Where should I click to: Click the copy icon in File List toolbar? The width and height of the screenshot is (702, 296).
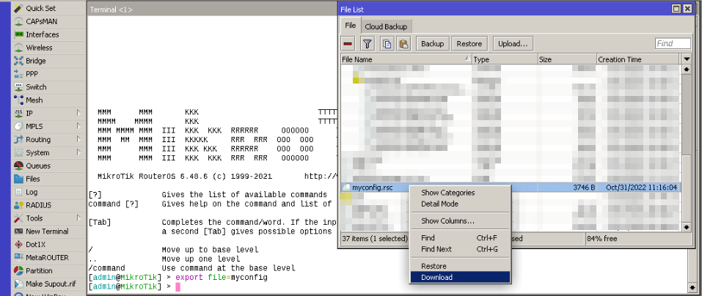click(x=387, y=43)
